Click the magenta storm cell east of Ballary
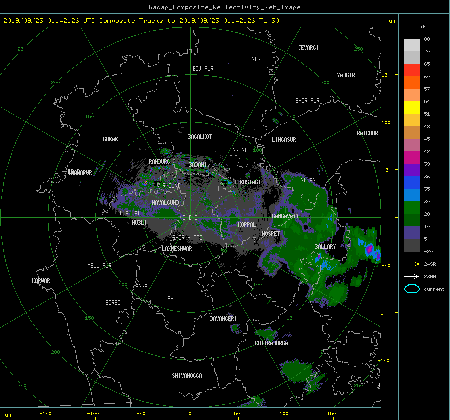 point(370,248)
